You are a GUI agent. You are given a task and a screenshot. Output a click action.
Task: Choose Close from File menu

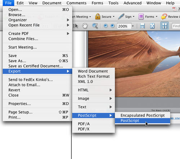pos(37,95)
